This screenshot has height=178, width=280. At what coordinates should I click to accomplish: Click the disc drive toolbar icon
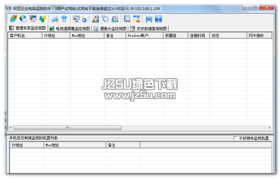pyautogui.click(x=115, y=19)
